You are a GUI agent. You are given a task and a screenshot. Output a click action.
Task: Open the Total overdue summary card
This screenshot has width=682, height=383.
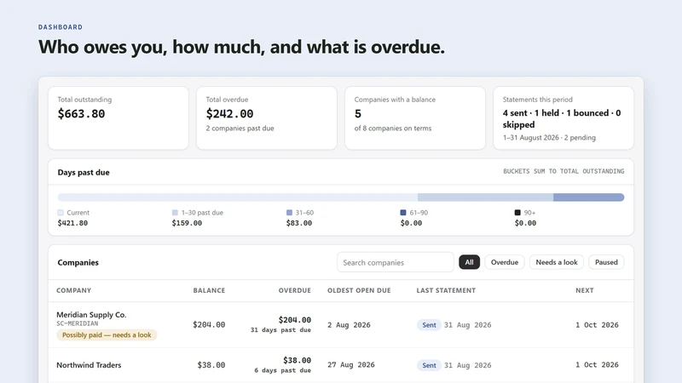point(267,118)
